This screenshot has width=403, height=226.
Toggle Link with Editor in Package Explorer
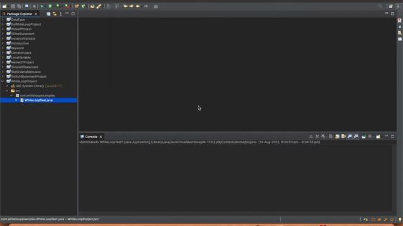(x=55, y=14)
